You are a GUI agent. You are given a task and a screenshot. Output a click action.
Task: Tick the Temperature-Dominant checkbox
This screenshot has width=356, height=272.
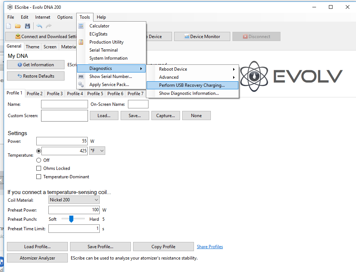(39, 177)
